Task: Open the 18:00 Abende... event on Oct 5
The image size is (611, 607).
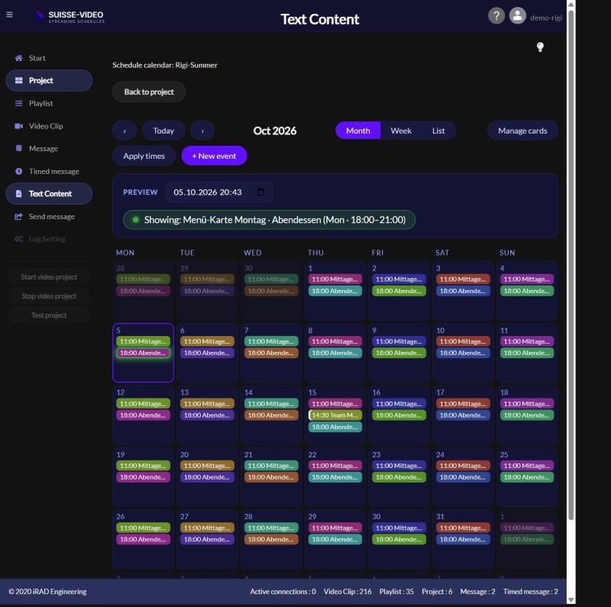Action: (x=143, y=353)
